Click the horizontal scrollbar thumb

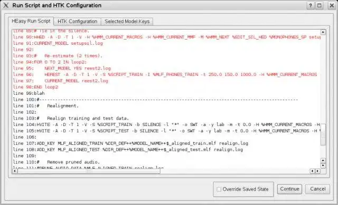pos(89,171)
